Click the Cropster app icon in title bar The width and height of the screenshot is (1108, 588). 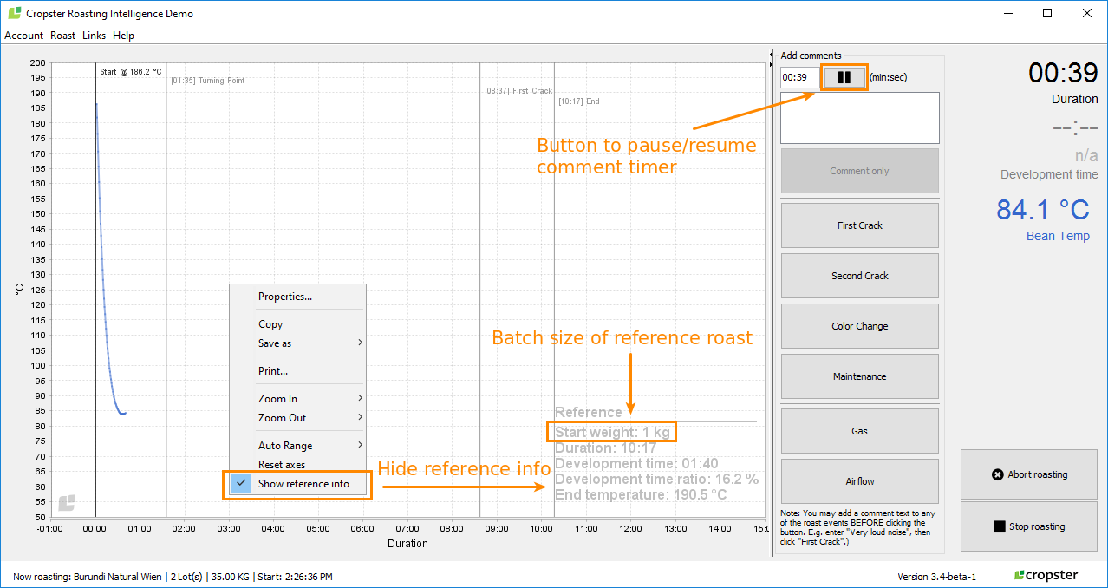point(14,13)
